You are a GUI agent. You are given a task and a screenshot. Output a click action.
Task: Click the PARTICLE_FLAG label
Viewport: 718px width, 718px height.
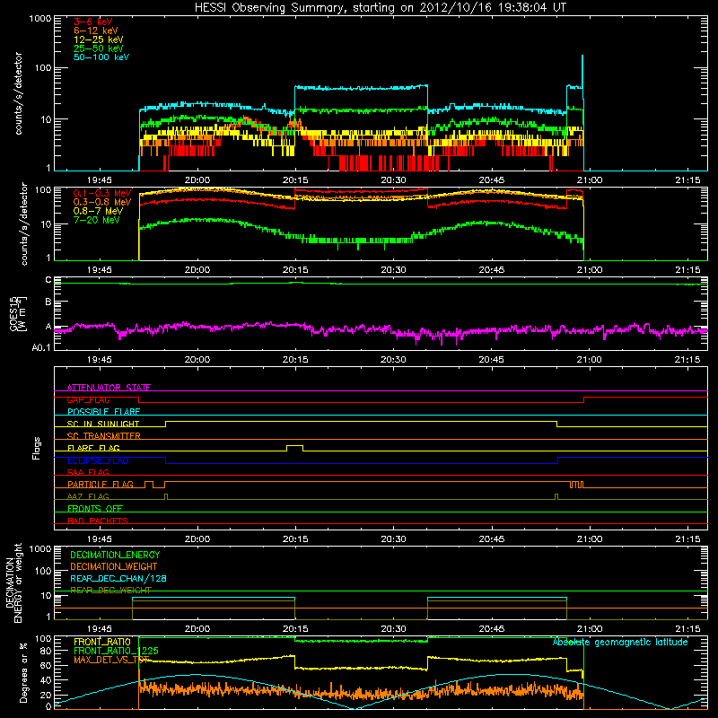(x=101, y=484)
